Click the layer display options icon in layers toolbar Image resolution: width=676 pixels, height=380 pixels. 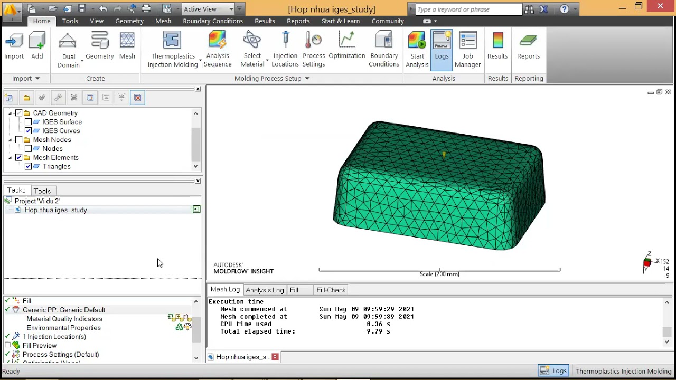(x=90, y=98)
